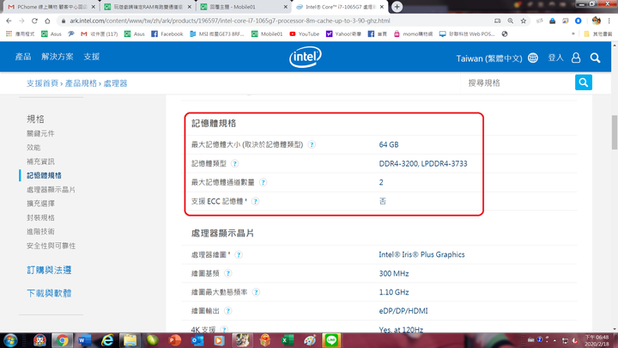Image resolution: width=618 pixels, height=348 pixels.
Task: Open the site search magnifier in header
Action: (x=595, y=58)
